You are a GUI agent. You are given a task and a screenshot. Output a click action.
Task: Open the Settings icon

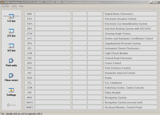coord(11,90)
